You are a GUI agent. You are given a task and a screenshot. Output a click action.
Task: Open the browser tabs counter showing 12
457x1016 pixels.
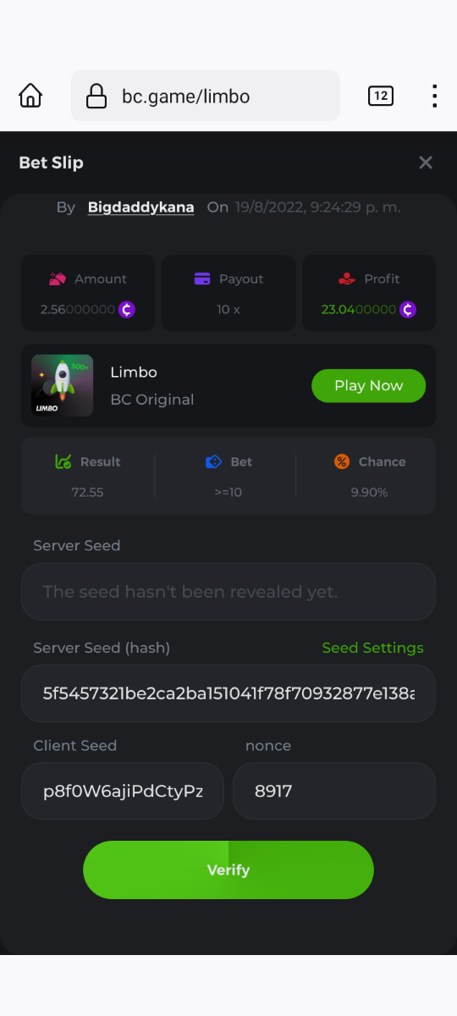click(x=381, y=96)
